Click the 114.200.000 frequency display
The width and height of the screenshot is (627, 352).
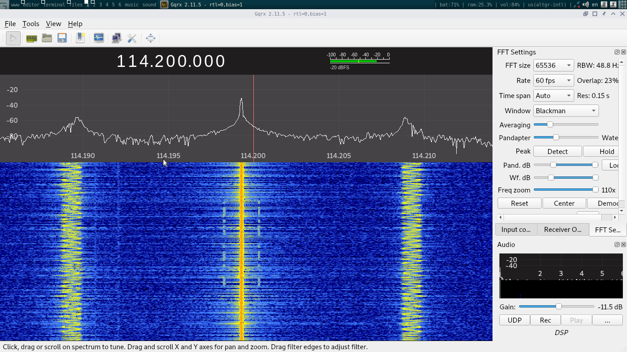(x=171, y=61)
